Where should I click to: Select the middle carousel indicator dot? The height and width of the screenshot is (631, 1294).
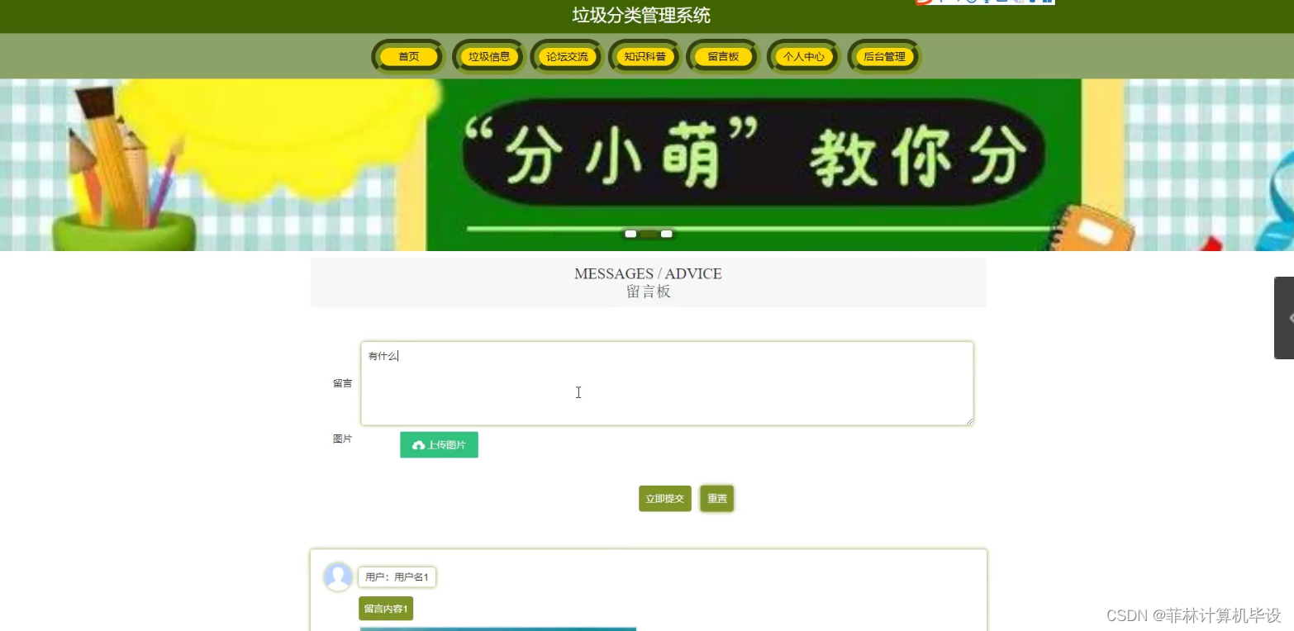click(648, 234)
